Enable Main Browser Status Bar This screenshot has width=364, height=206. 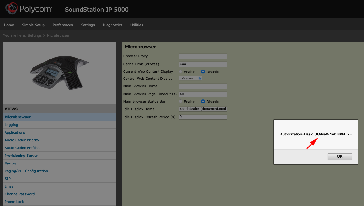point(180,101)
